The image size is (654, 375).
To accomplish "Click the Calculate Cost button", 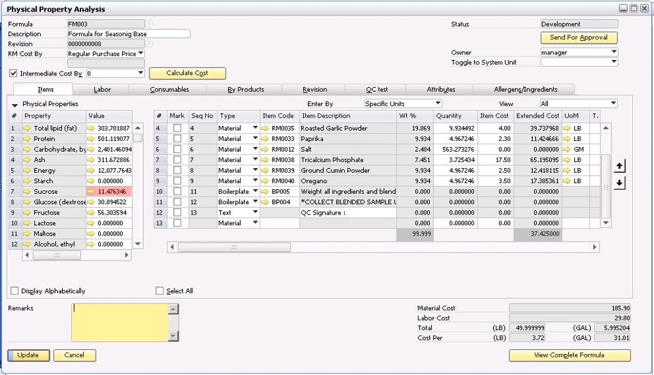I will click(x=187, y=74).
